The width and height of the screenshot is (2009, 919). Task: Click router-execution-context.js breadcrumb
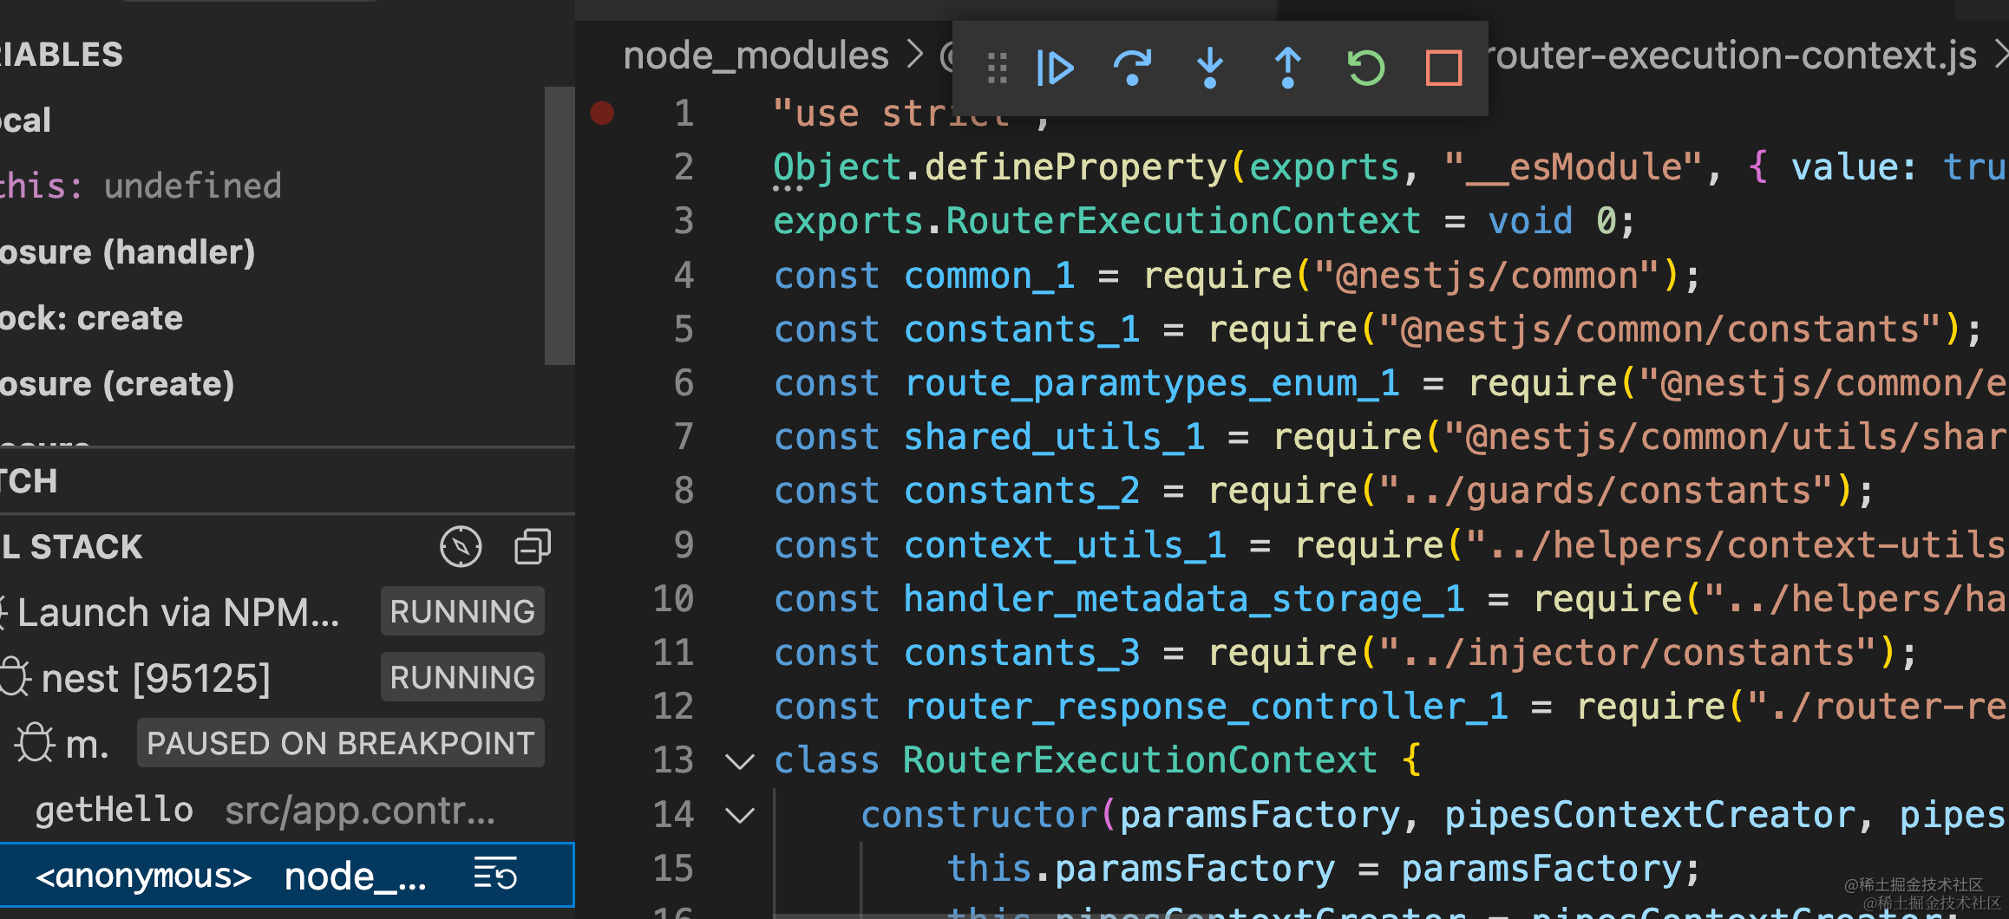pyautogui.click(x=1731, y=55)
